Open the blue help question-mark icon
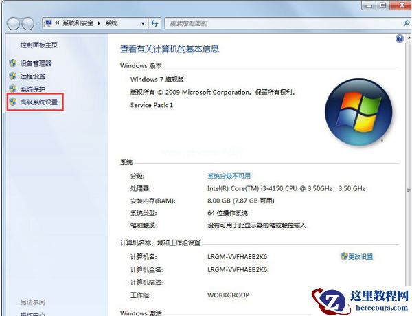This screenshot has height=316, width=412. 400,38
